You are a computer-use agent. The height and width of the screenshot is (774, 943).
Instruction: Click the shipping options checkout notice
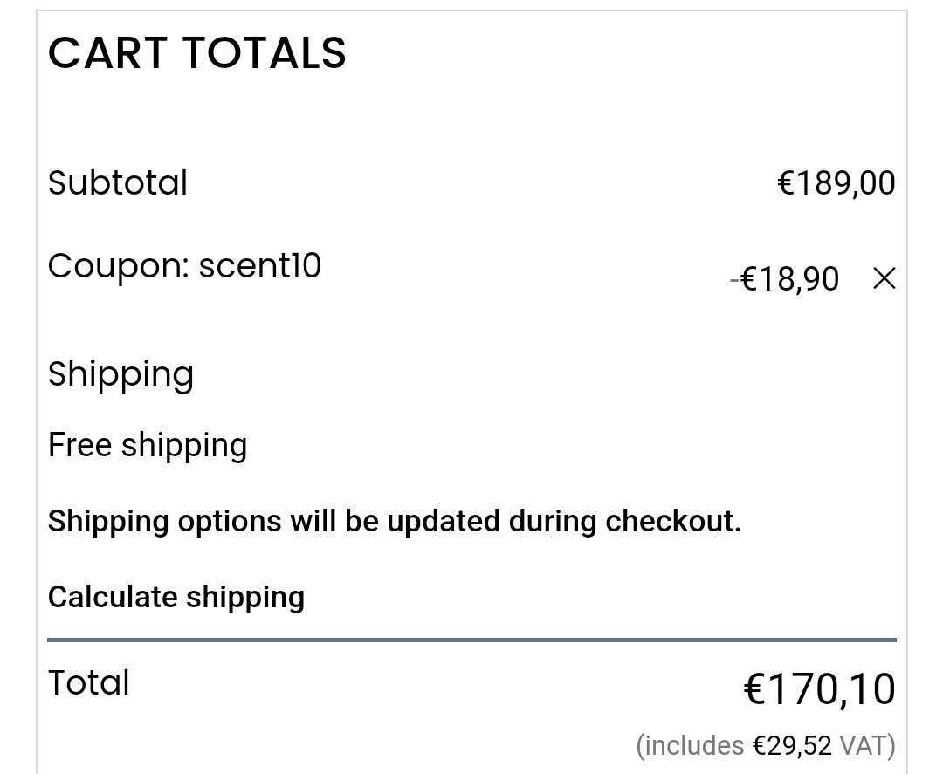394,522
